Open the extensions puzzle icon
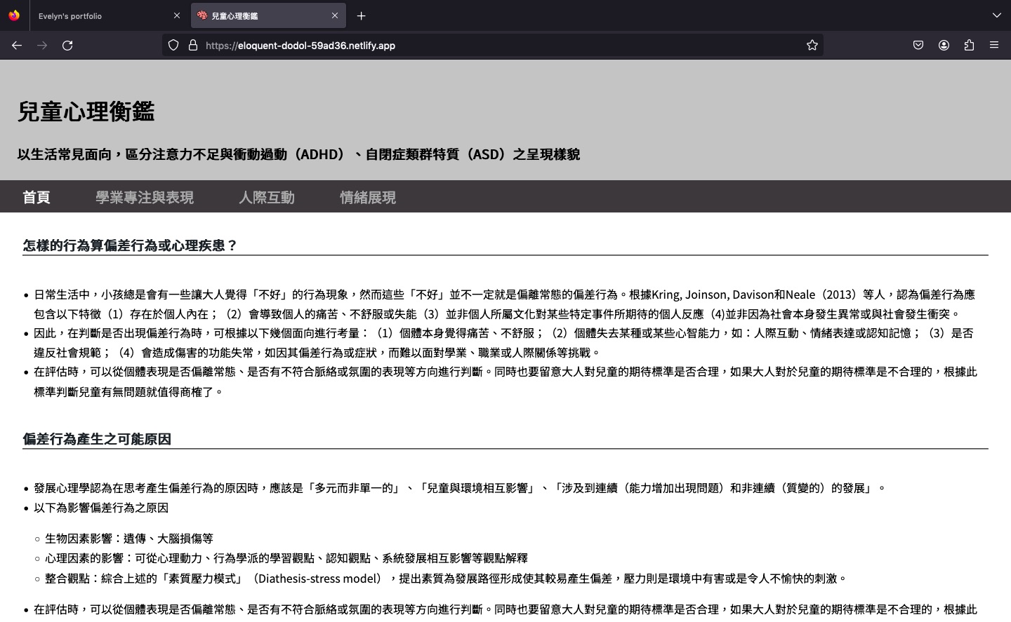1011x622 pixels. point(969,45)
